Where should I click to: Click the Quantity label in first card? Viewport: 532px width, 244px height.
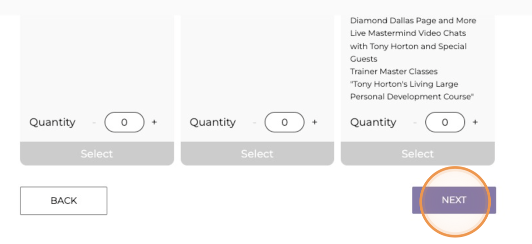point(52,122)
